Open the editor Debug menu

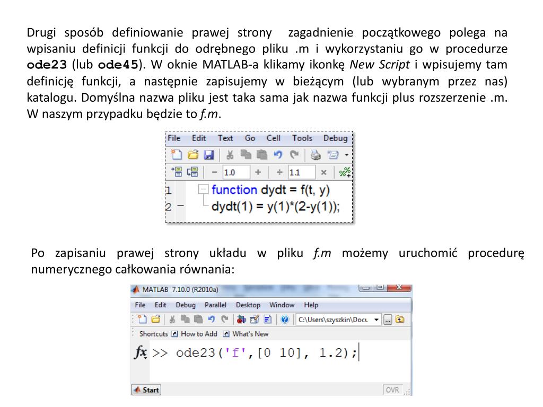(335, 138)
